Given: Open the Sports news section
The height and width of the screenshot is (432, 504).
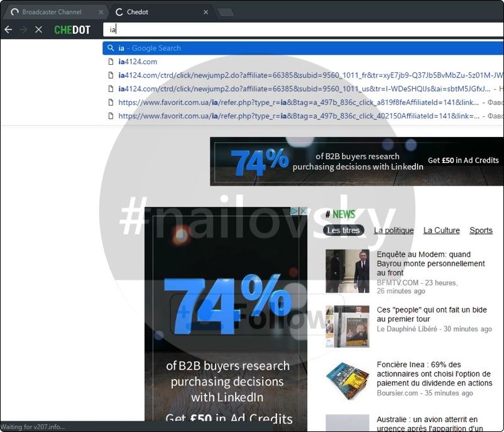Looking at the screenshot, I should pyautogui.click(x=481, y=230).
